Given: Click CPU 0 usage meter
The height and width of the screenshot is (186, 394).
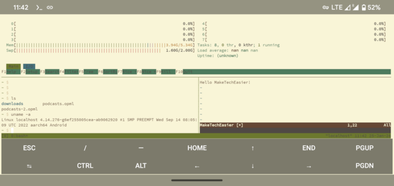Looking at the screenshot, I should click(103, 24).
